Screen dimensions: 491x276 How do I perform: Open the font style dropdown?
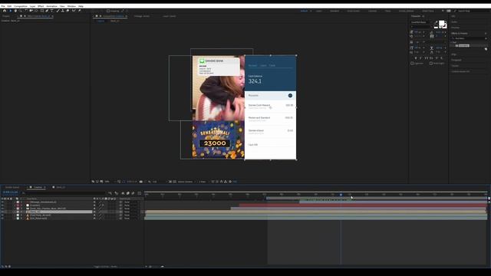pyautogui.click(x=420, y=27)
